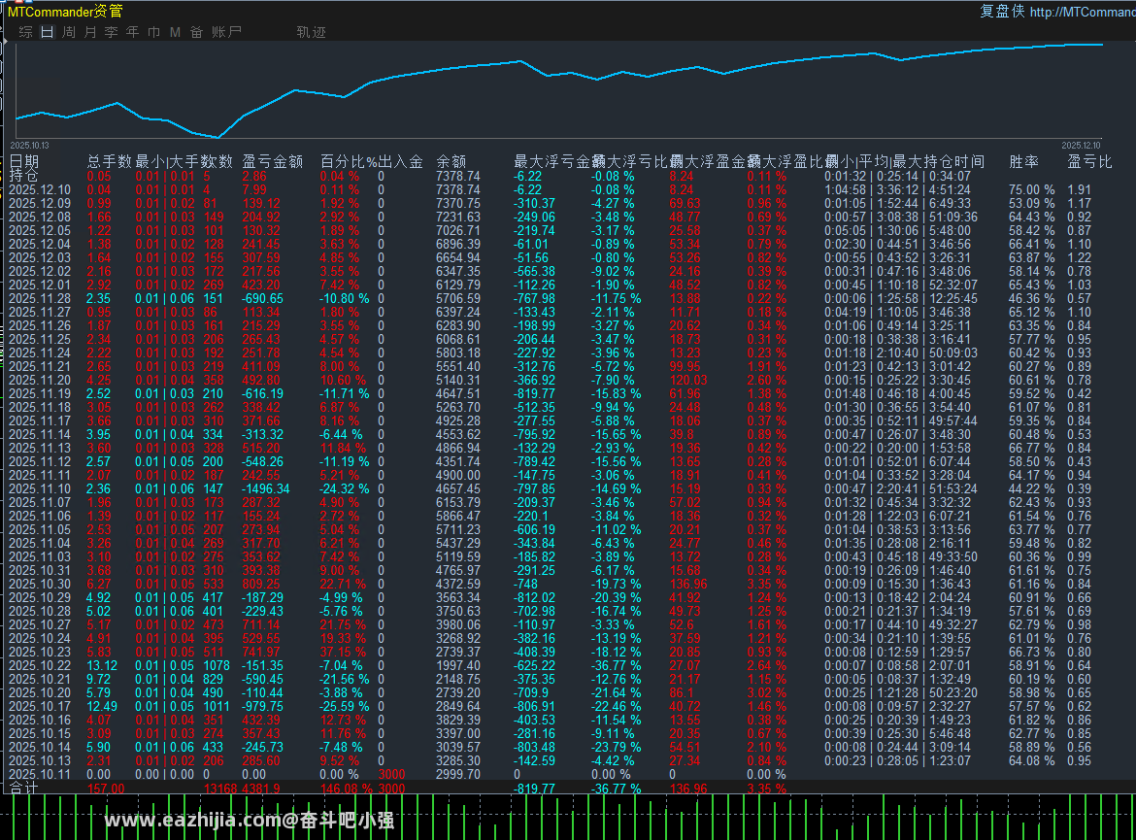The image size is (1136, 840).
Task: Click the MTCommander资管 title
Action: click(x=65, y=12)
